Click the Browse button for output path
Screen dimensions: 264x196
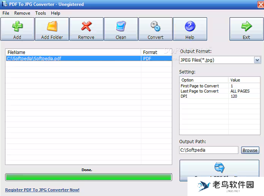[250, 150]
